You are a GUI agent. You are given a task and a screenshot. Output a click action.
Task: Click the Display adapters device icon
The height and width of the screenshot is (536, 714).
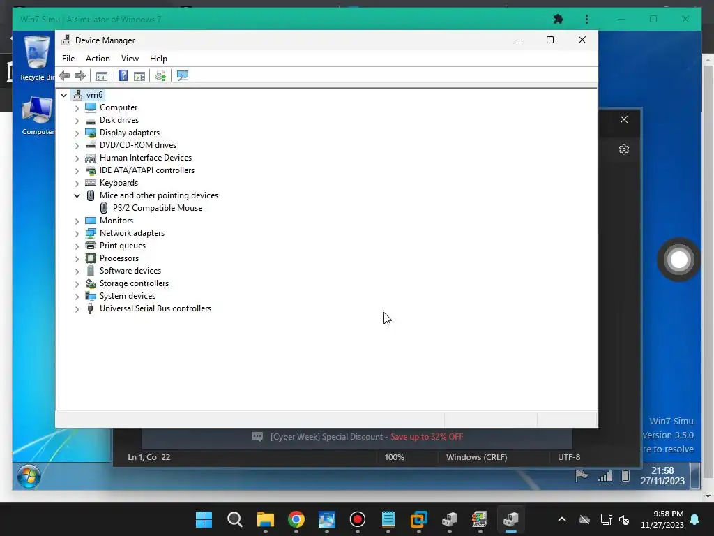91,133
